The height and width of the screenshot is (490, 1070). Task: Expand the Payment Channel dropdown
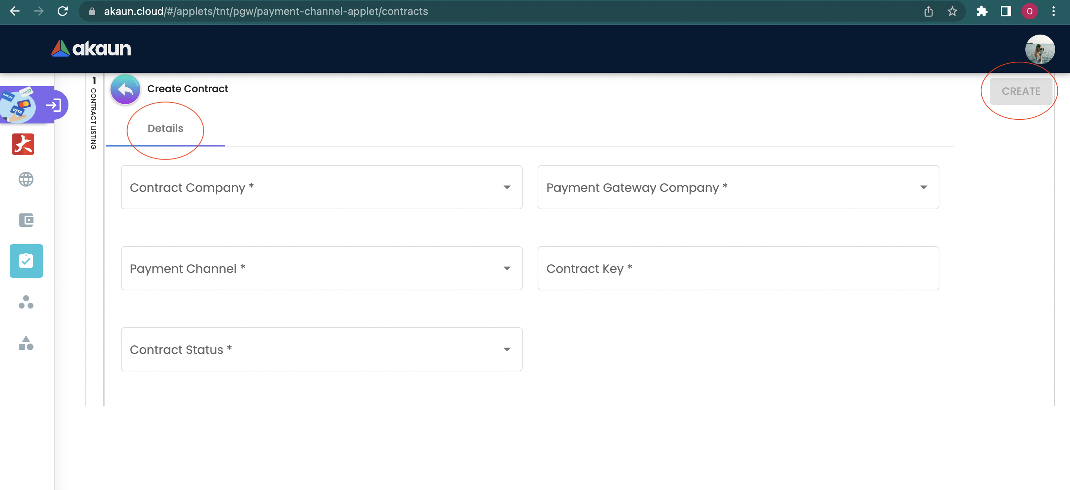pyautogui.click(x=321, y=268)
